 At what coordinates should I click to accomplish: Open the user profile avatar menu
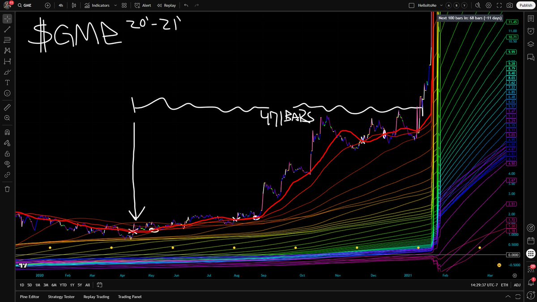[7, 5]
